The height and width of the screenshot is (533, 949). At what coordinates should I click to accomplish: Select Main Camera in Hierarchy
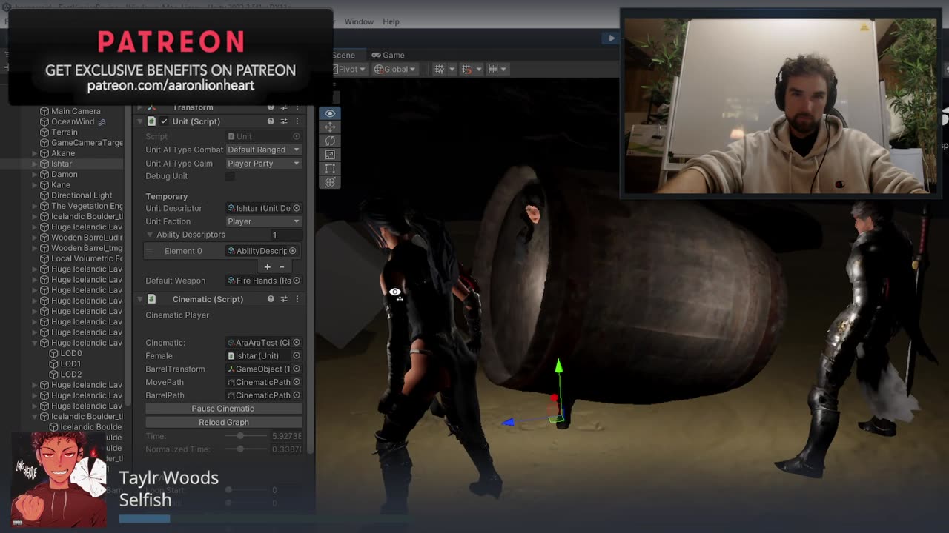(76, 111)
